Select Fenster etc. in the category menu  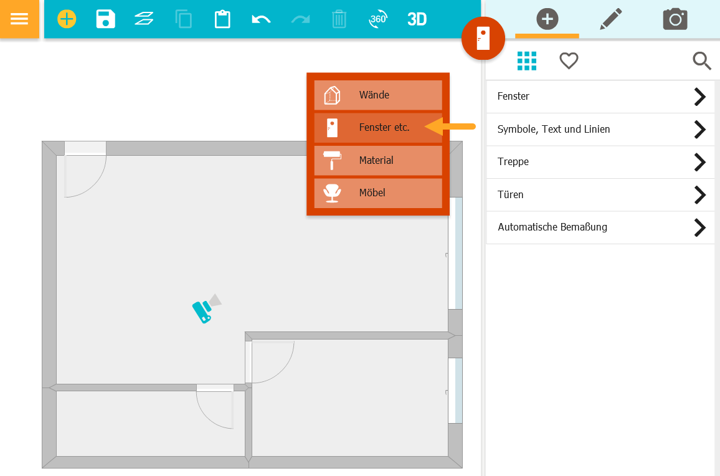tap(378, 127)
